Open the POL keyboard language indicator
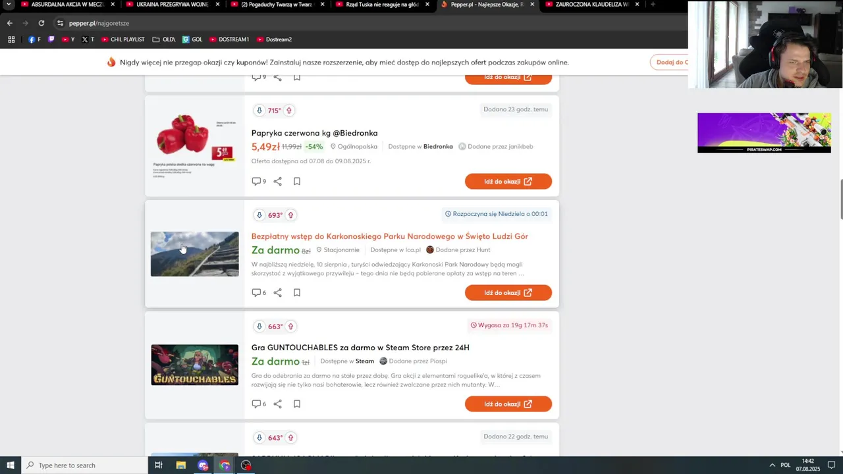The image size is (843, 474). point(785,465)
